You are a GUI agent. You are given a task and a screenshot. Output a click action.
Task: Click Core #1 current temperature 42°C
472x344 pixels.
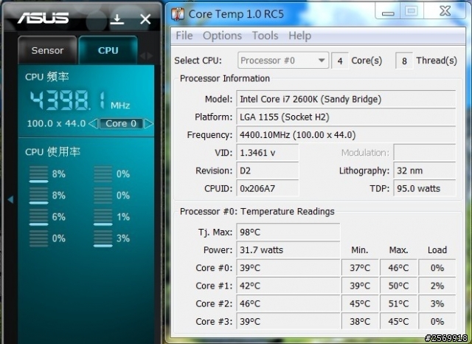coord(288,286)
